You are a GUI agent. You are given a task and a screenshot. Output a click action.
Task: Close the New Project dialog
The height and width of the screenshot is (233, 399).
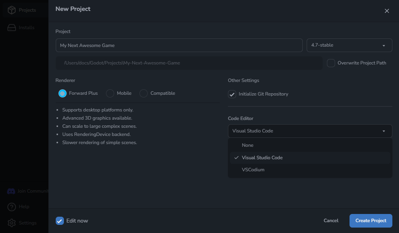point(387,11)
